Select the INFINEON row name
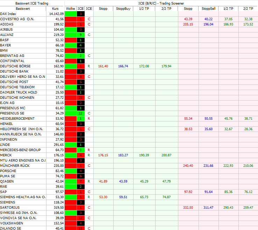The width and height of the screenshot is (258, 230). click(x=8, y=140)
